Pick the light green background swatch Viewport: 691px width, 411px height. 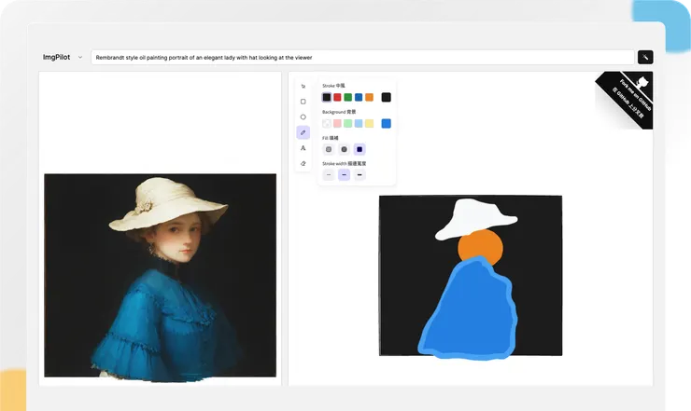[x=348, y=123]
